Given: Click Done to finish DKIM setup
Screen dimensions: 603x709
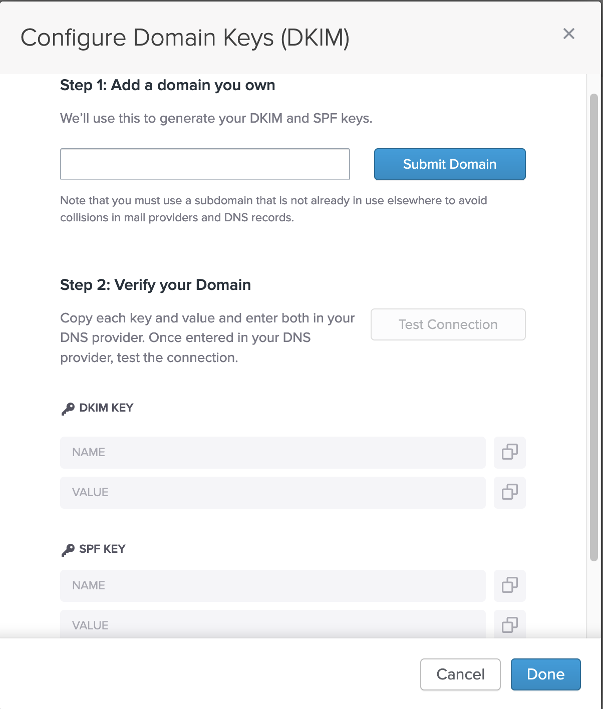Looking at the screenshot, I should coord(545,674).
